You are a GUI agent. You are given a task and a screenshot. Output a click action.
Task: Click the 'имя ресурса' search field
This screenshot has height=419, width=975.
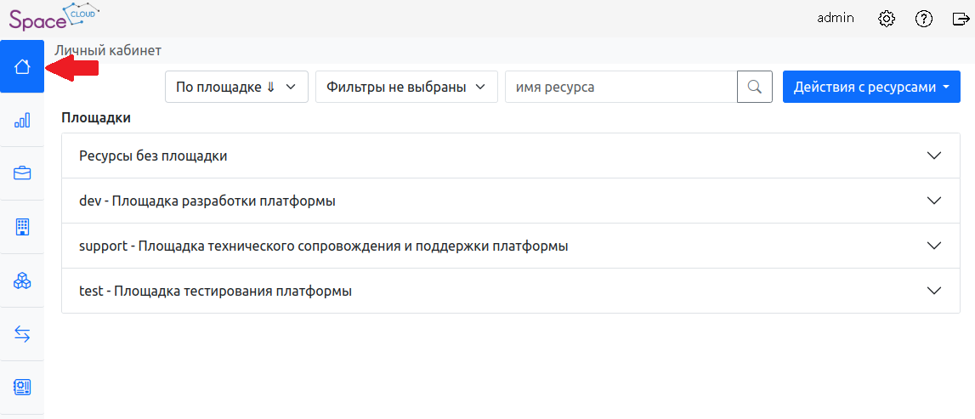coord(621,87)
